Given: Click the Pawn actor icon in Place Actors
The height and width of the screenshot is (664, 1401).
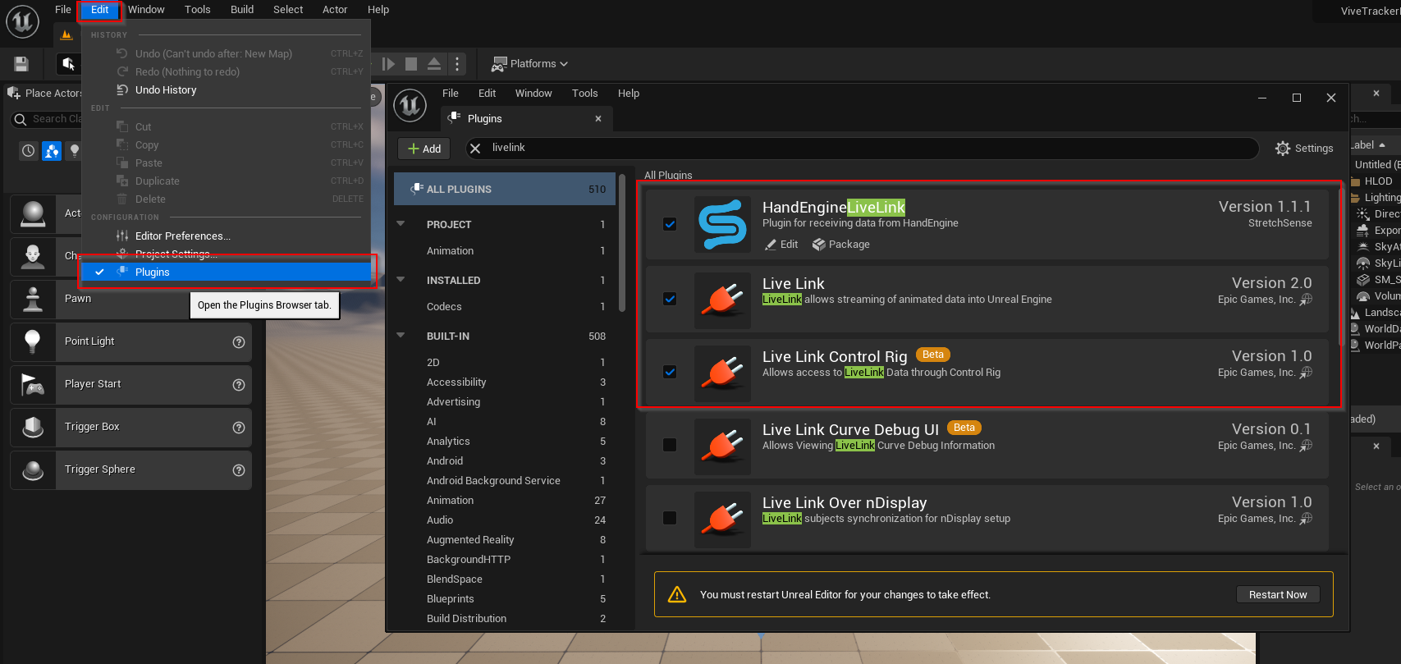Looking at the screenshot, I should tap(33, 300).
